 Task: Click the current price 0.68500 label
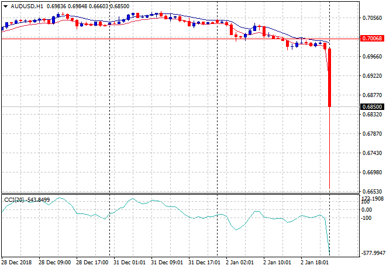click(373, 107)
